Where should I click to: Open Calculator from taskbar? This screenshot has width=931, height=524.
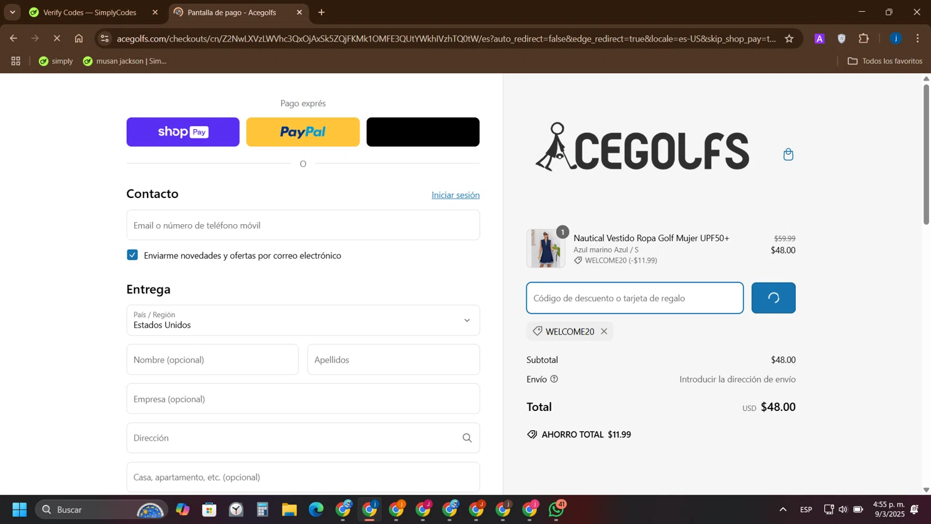coord(263,510)
